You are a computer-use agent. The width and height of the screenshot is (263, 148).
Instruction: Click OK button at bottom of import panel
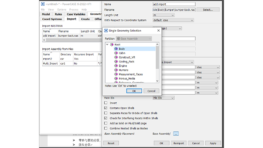(161, 143)
